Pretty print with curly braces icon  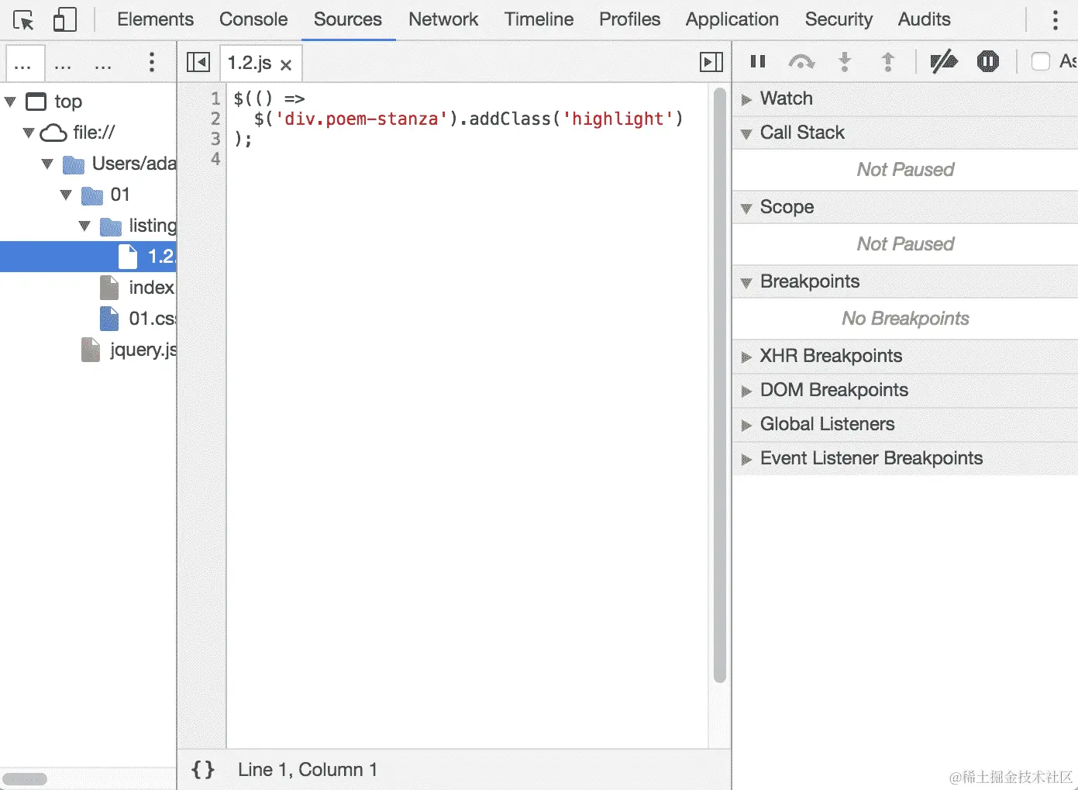click(203, 769)
